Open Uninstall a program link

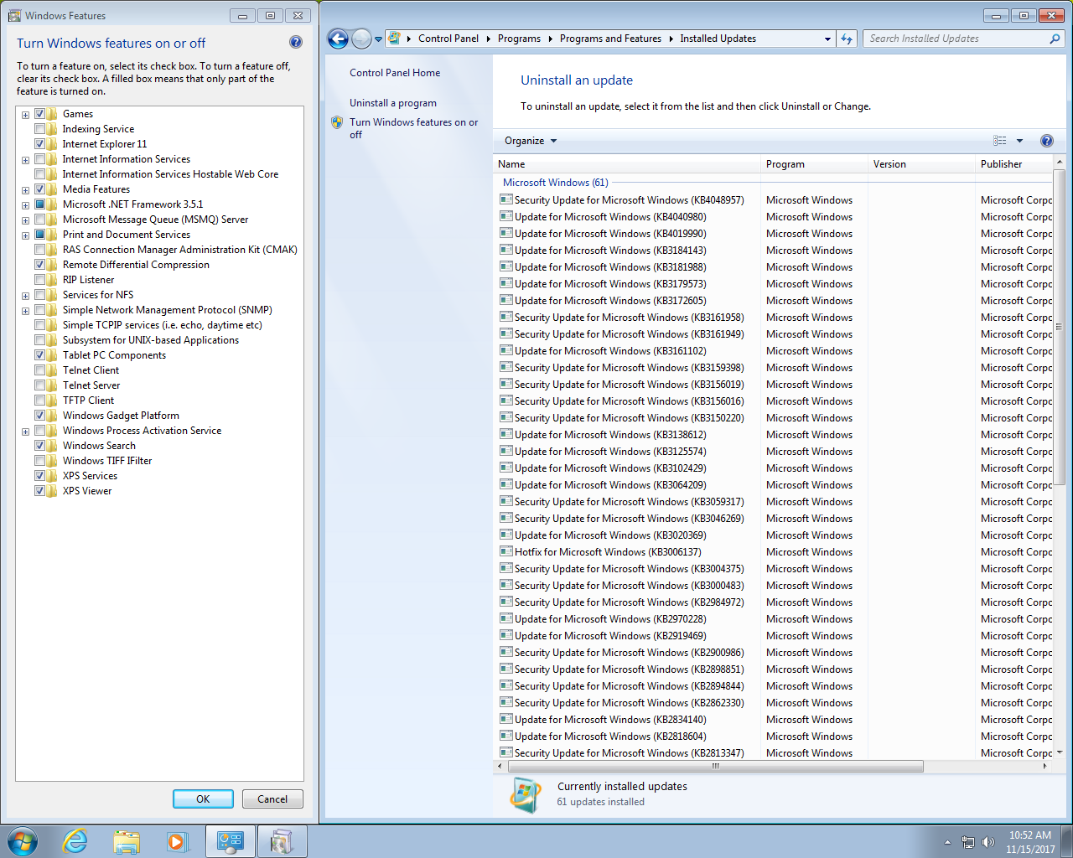pos(393,103)
